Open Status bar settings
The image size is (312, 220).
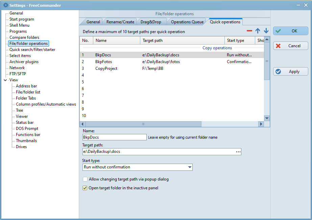(25, 122)
